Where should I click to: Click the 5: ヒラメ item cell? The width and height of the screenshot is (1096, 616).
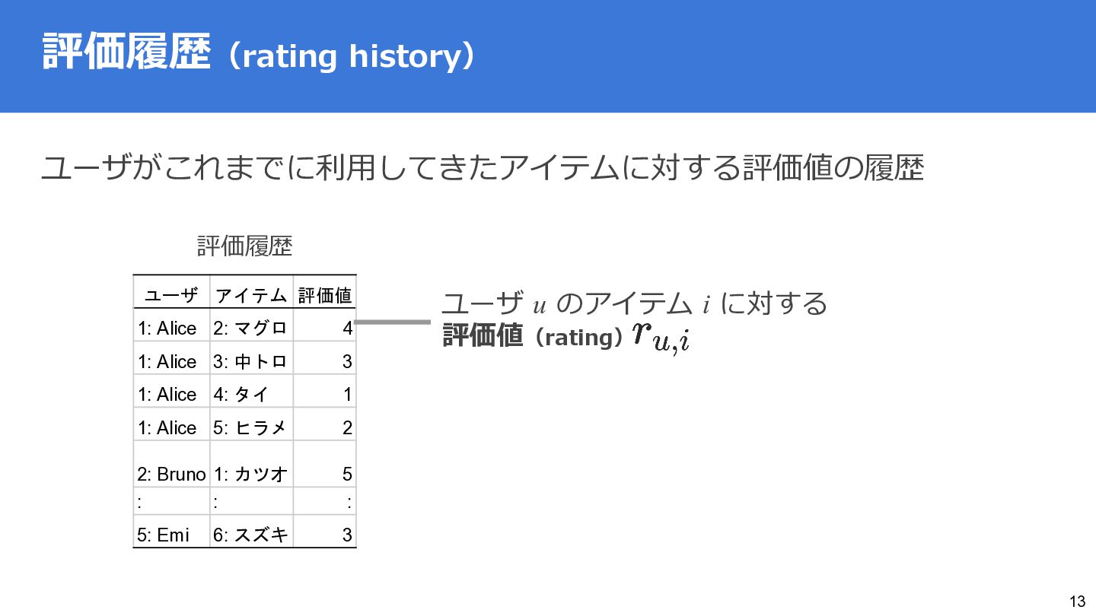[x=250, y=428]
